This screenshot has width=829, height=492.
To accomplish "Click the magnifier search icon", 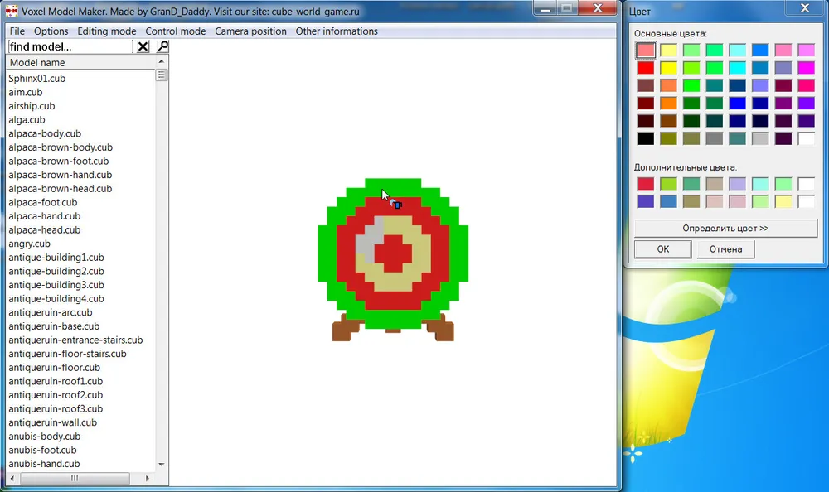I will (x=162, y=47).
